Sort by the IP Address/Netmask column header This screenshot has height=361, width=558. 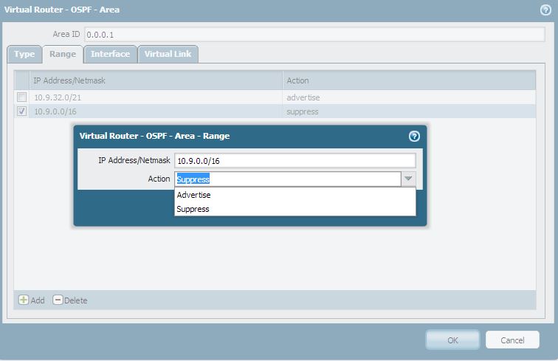pyautogui.click(x=156, y=80)
